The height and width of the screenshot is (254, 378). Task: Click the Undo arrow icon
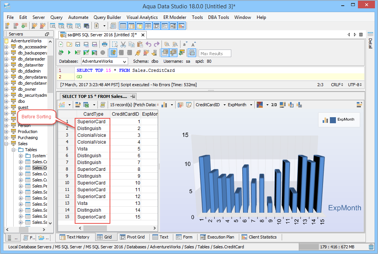point(149,44)
